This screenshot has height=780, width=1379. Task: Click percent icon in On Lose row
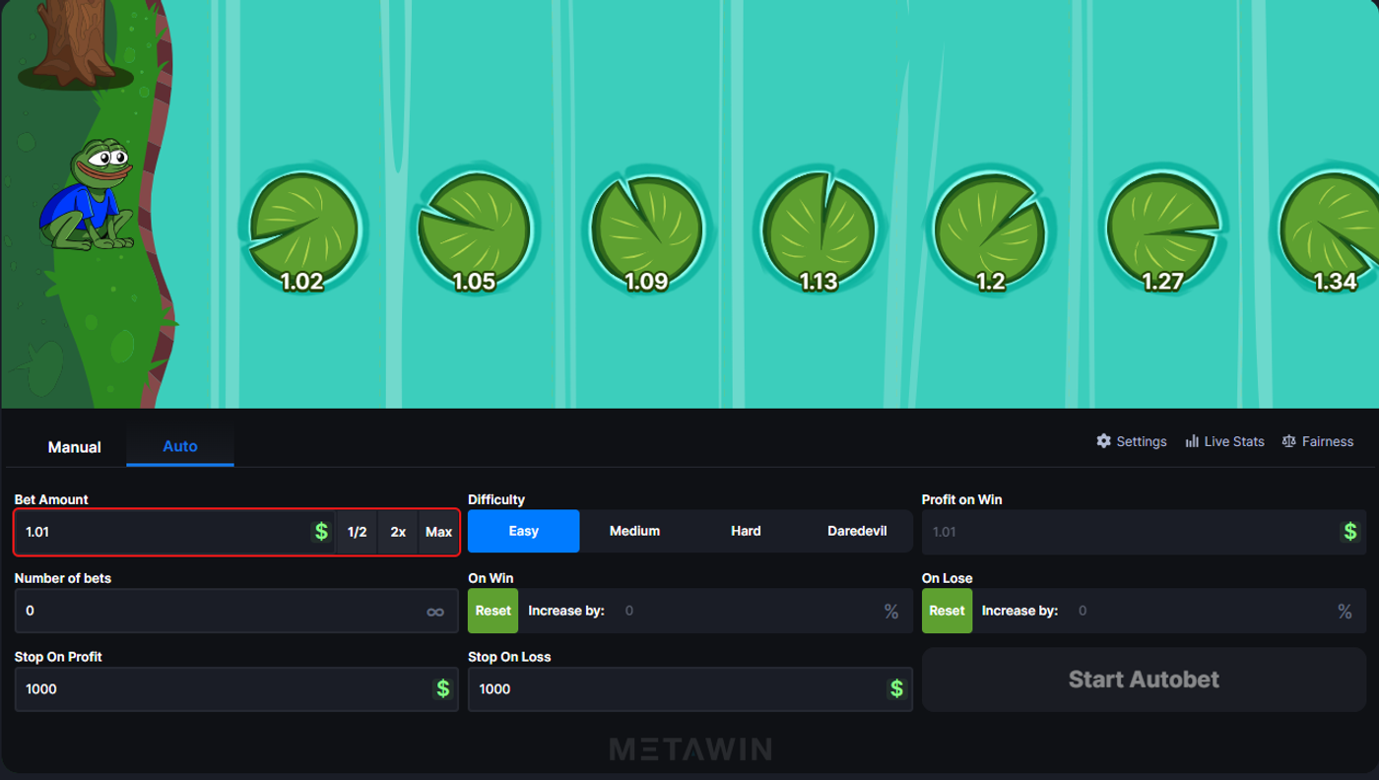1345,612
